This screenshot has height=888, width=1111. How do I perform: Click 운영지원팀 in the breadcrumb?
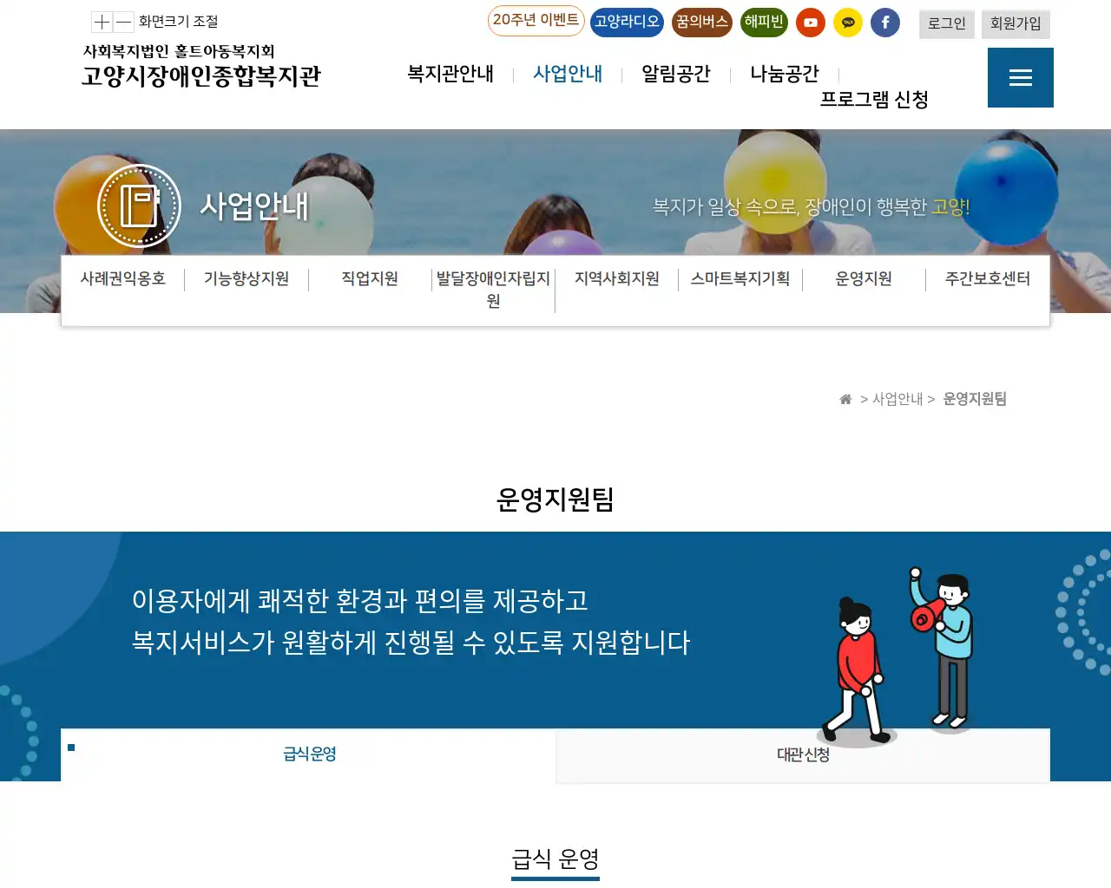click(x=975, y=399)
